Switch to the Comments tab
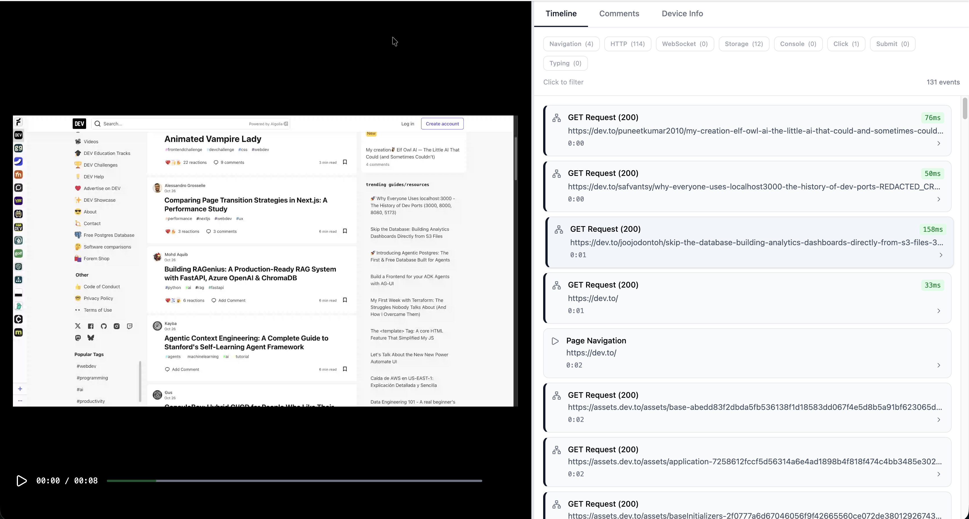 click(619, 13)
